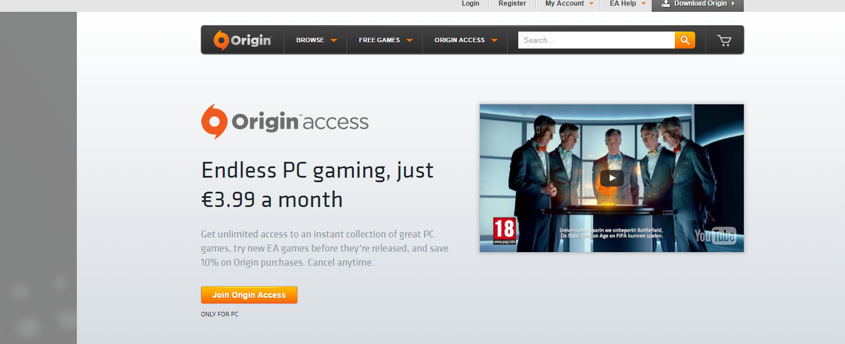Click the orange search magnifier icon
The image size is (845, 344).
click(x=684, y=40)
